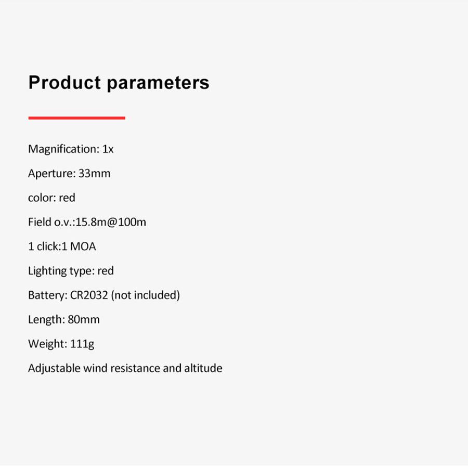This screenshot has height=468, width=468.
Task: Click the "Lighting type: red" line
Action: tap(71, 271)
